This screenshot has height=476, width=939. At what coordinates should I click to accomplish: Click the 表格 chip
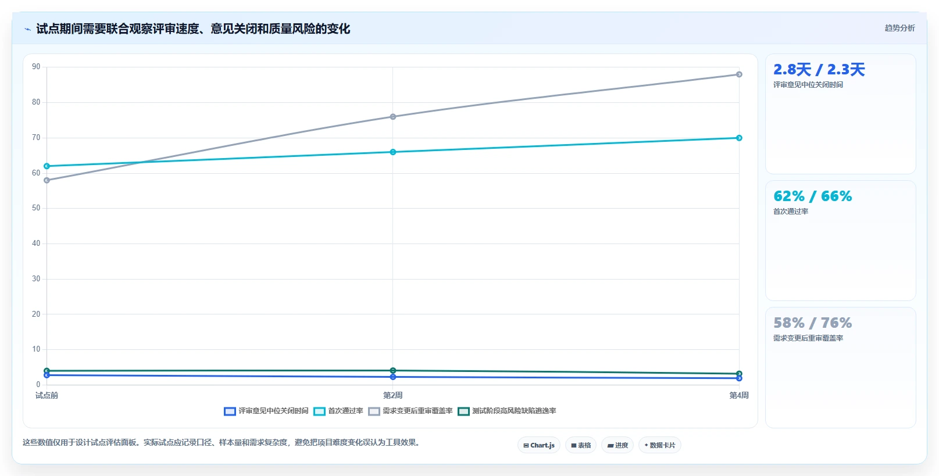coord(581,445)
